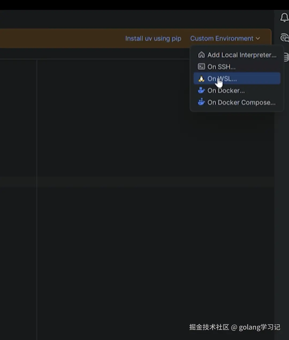Viewport: 289px width, 340px height.
Task: Open the Database tool window icon
Action: point(286,57)
